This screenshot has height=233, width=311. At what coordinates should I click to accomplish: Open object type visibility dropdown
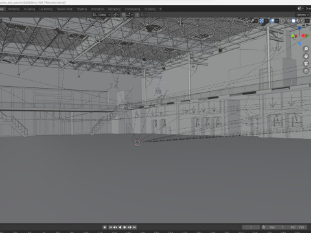point(254,21)
